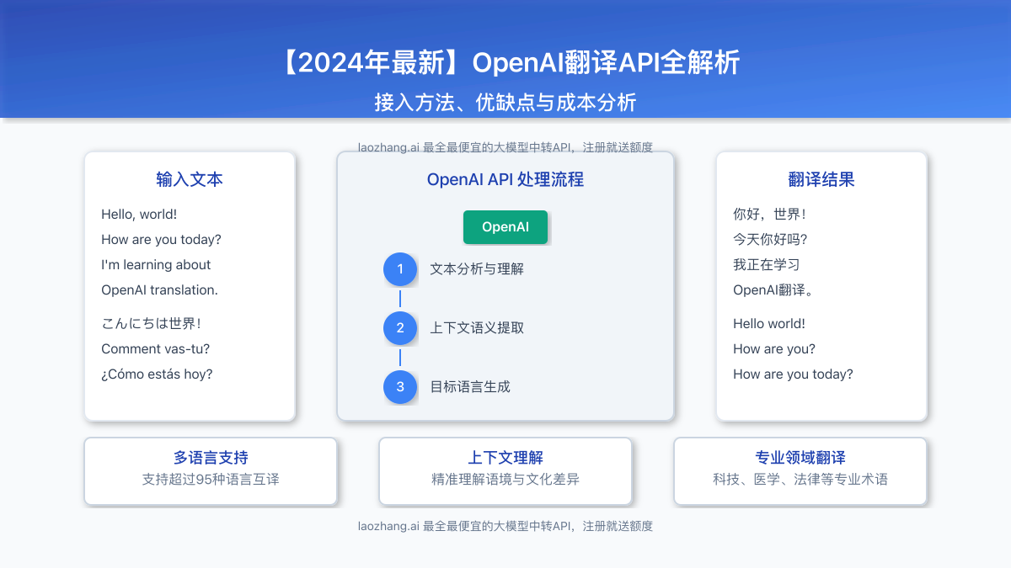Viewport: 1011px width, 568px height.
Task: Click the description 精准理解语境与文化差异
Action: point(505,480)
